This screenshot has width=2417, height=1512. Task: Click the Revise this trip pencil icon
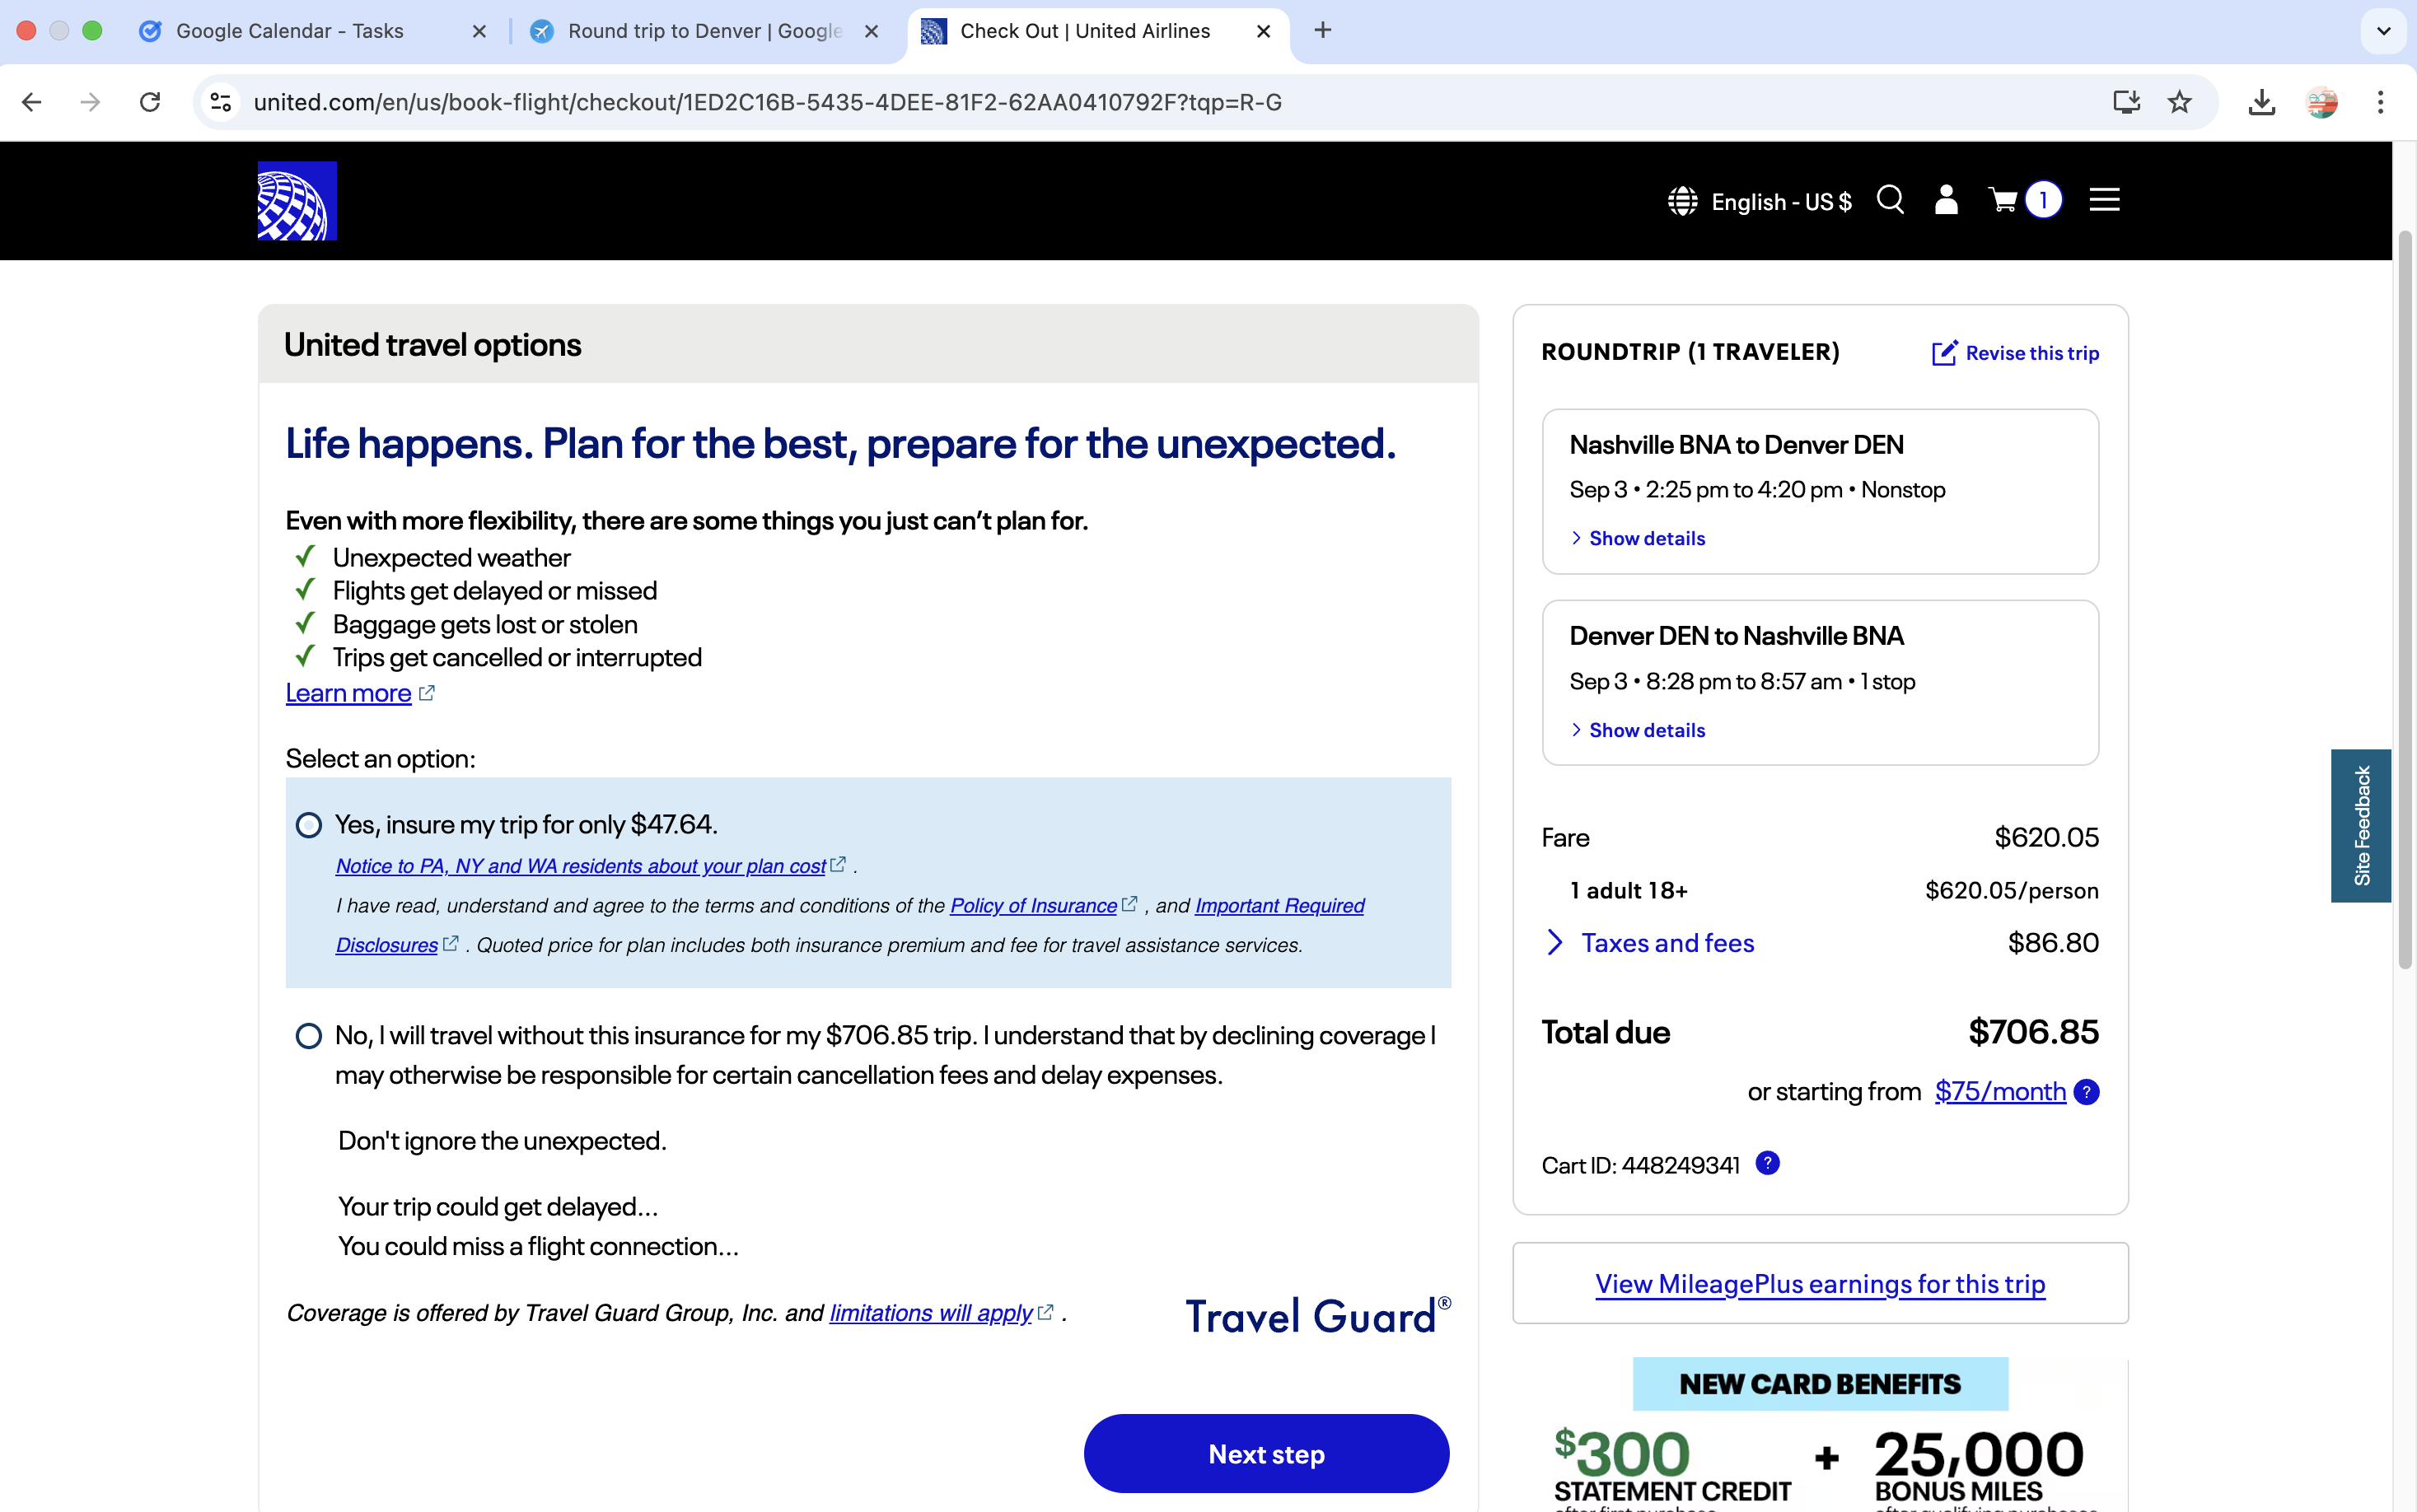(x=1944, y=352)
